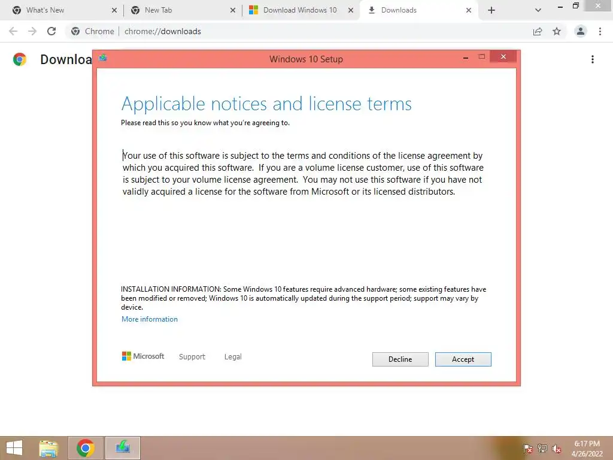Restore down the Chrome window

[575, 5]
